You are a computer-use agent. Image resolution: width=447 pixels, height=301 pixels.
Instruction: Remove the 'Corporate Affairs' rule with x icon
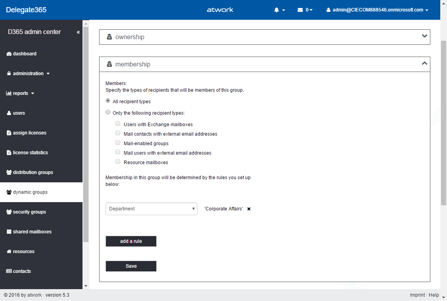pos(249,209)
